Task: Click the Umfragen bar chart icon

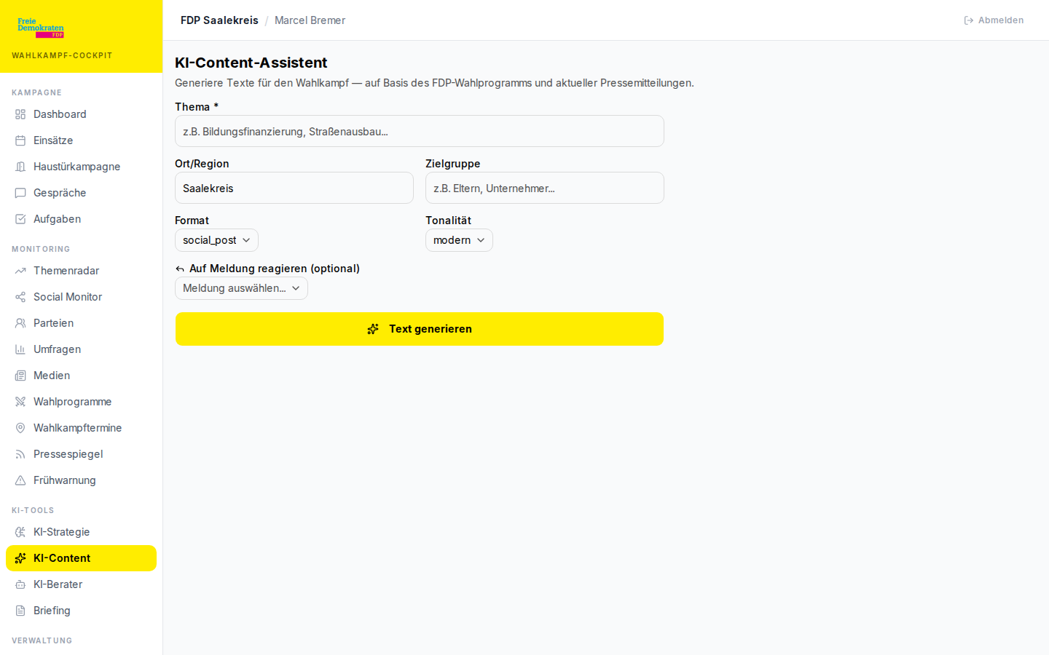Action: [20, 349]
